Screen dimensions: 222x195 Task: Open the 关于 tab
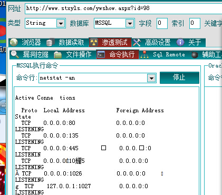(x=190, y=42)
